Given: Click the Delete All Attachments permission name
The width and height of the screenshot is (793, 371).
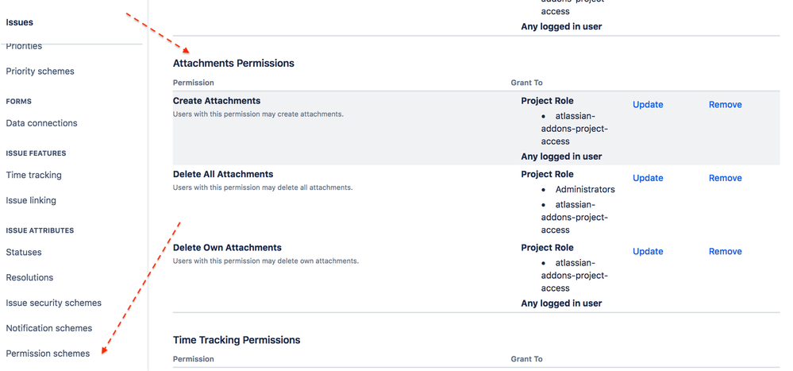Looking at the screenshot, I should 223,174.
